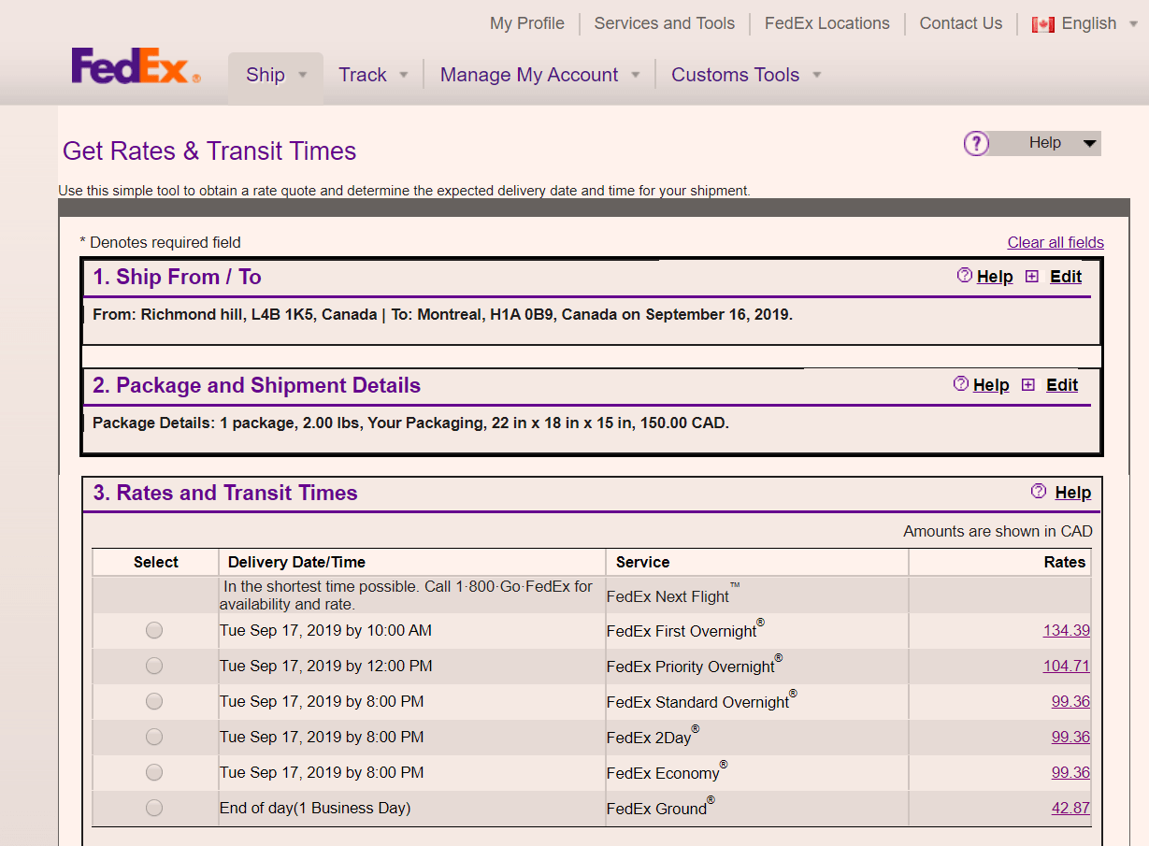Open the English language dropdown arrow
The image size is (1149, 846).
point(1134,24)
